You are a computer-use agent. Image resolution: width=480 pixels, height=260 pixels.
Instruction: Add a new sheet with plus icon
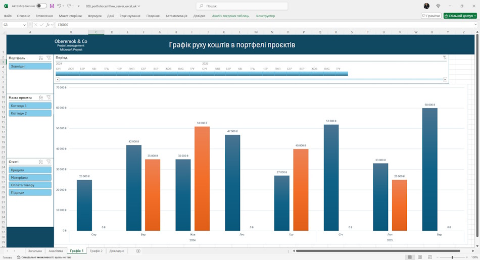pos(138,251)
